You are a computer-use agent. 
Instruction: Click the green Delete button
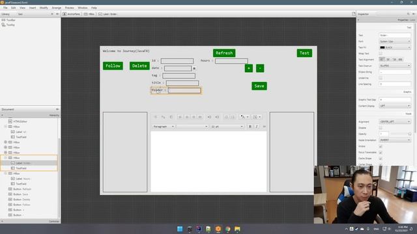pyautogui.click(x=139, y=66)
